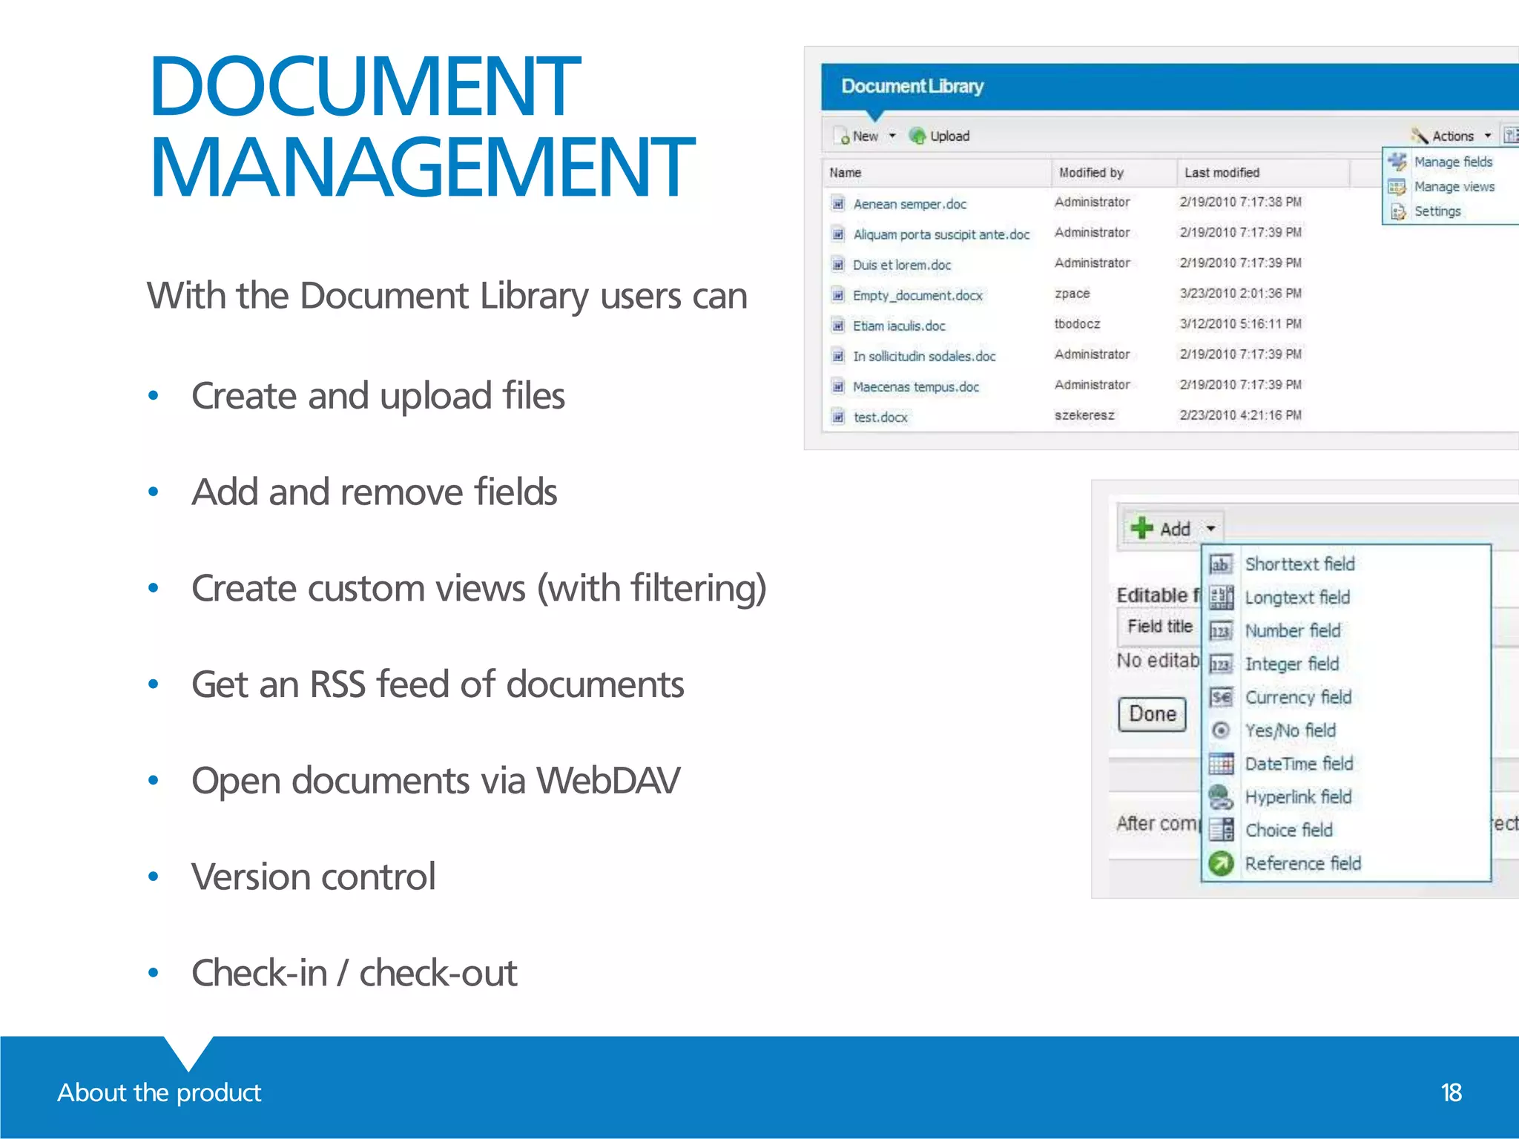1519x1139 pixels.
Task: Click the Shorttext field ab icon
Action: coord(1221,564)
